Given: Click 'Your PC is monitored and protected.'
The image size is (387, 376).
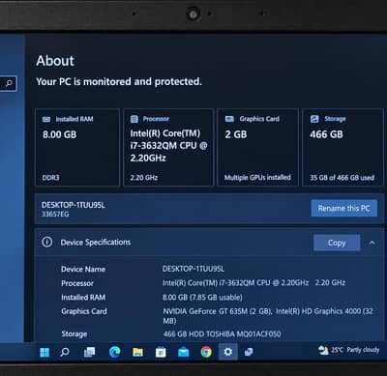Looking at the screenshot, I should [119, 81].
